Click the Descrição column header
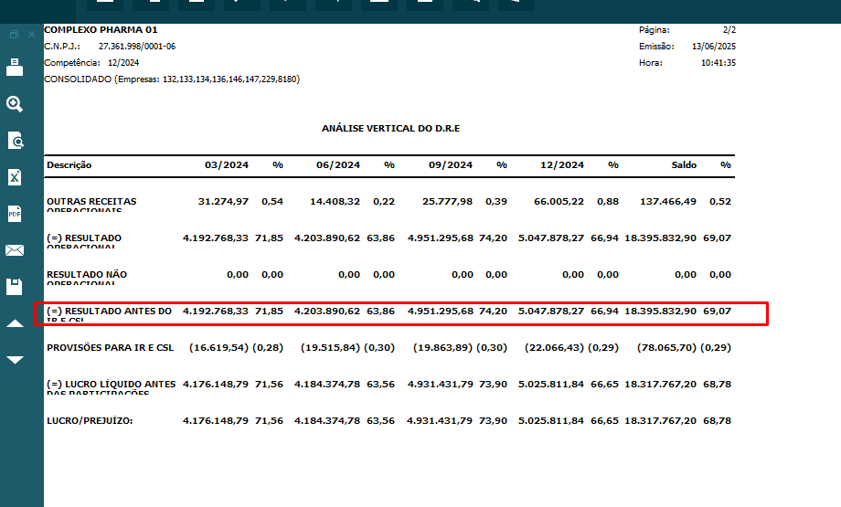Viewport: 841px width, 507px height. [69, 165]
